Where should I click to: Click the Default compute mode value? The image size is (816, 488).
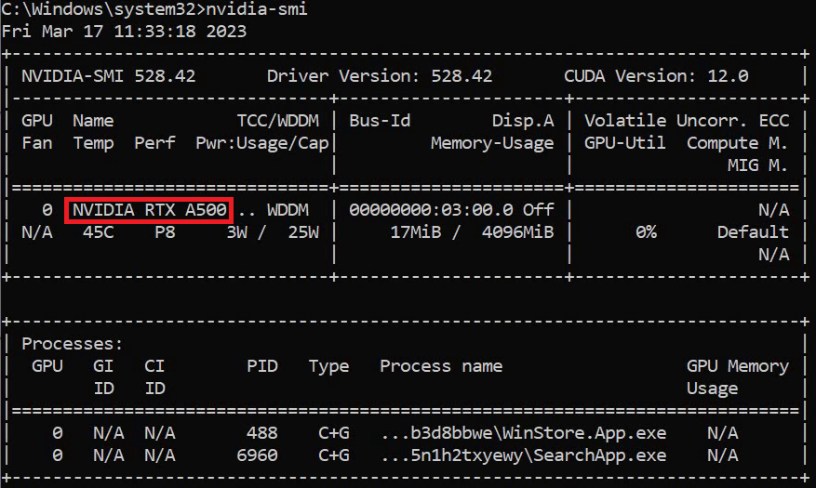pos(753,232)
